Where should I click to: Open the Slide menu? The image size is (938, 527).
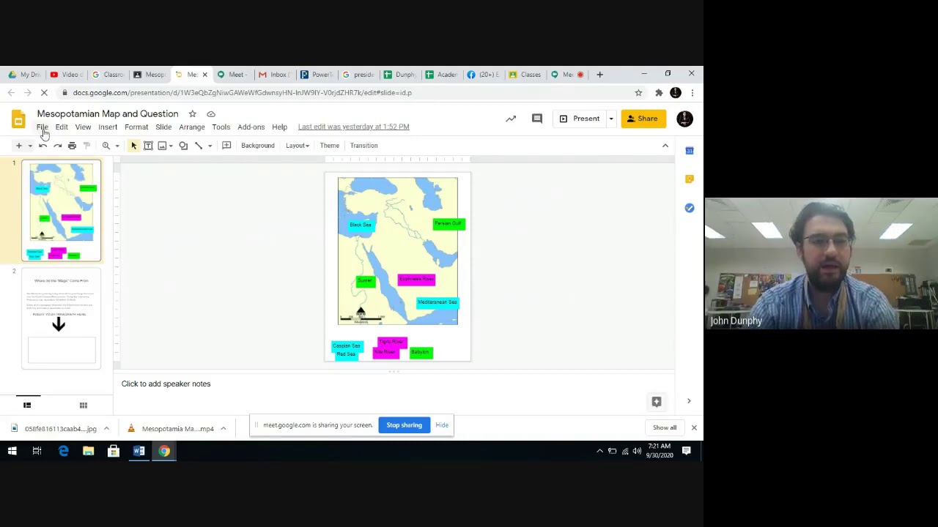163,127
